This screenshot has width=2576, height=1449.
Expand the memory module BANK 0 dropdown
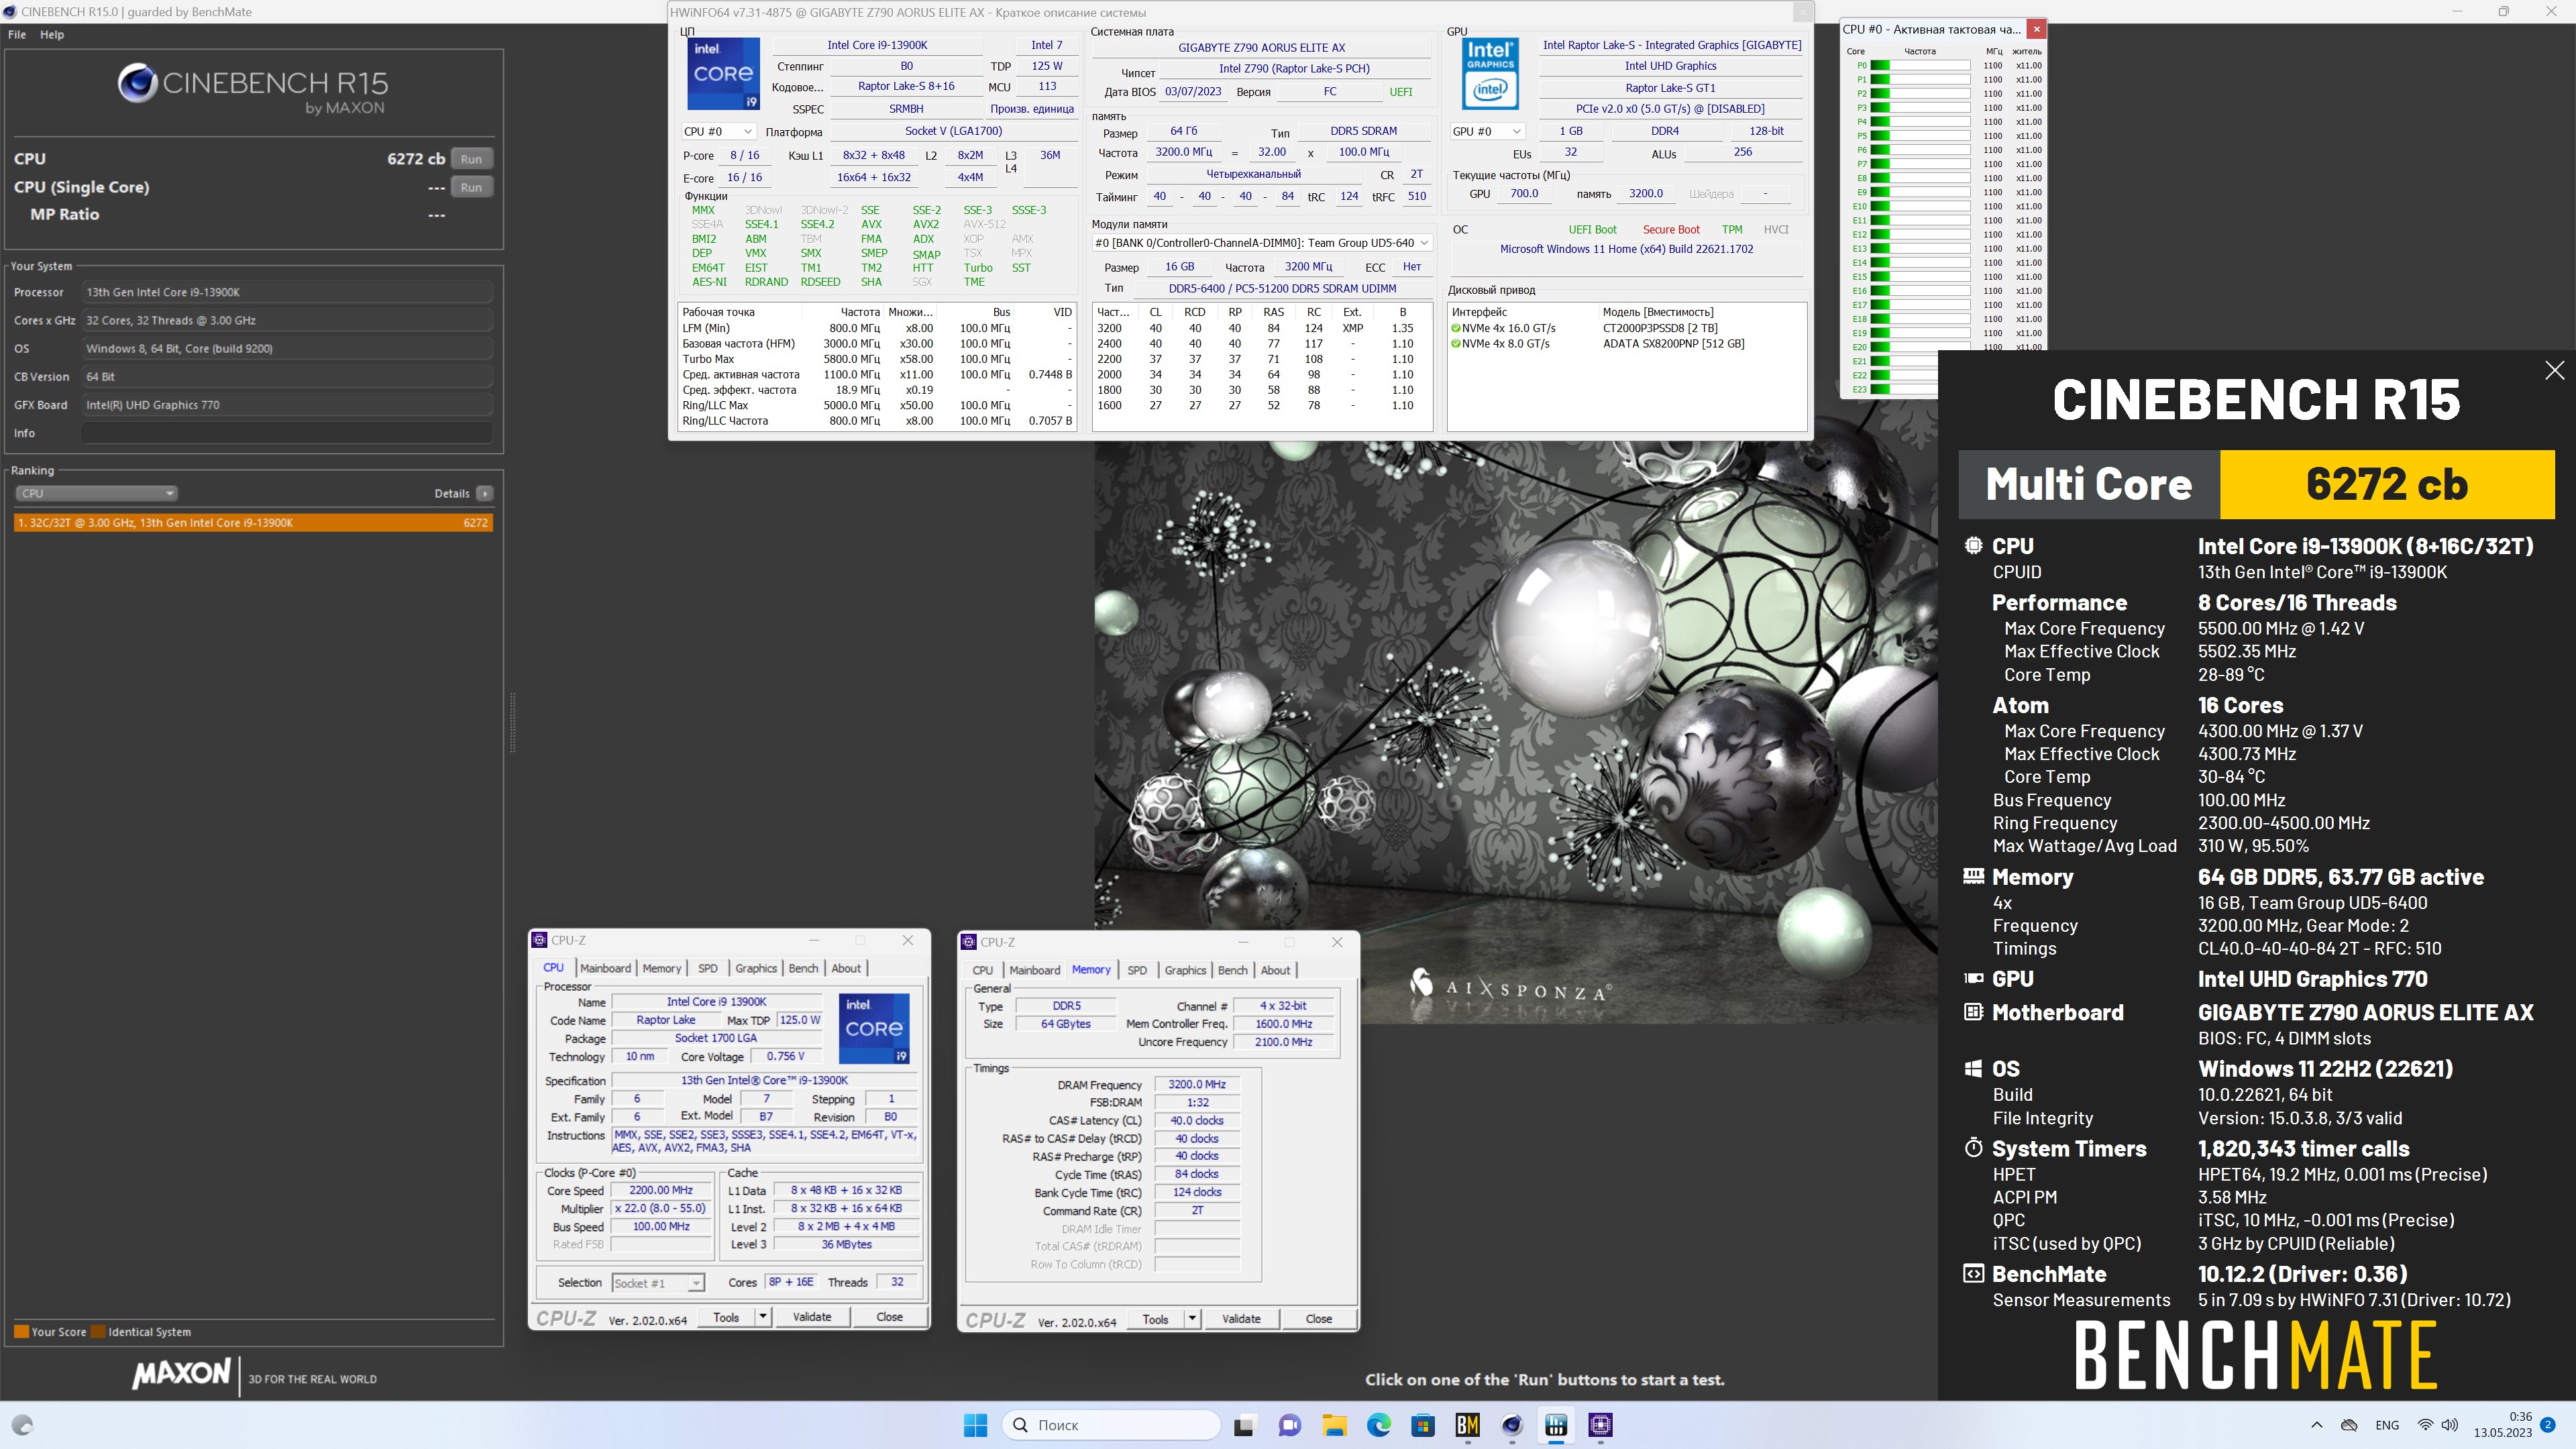coord(1262,243)
